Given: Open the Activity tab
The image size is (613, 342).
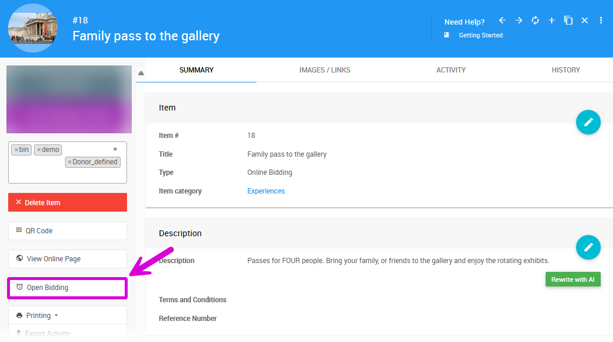Looking at the screenshot, I should [x=451, y=70].
